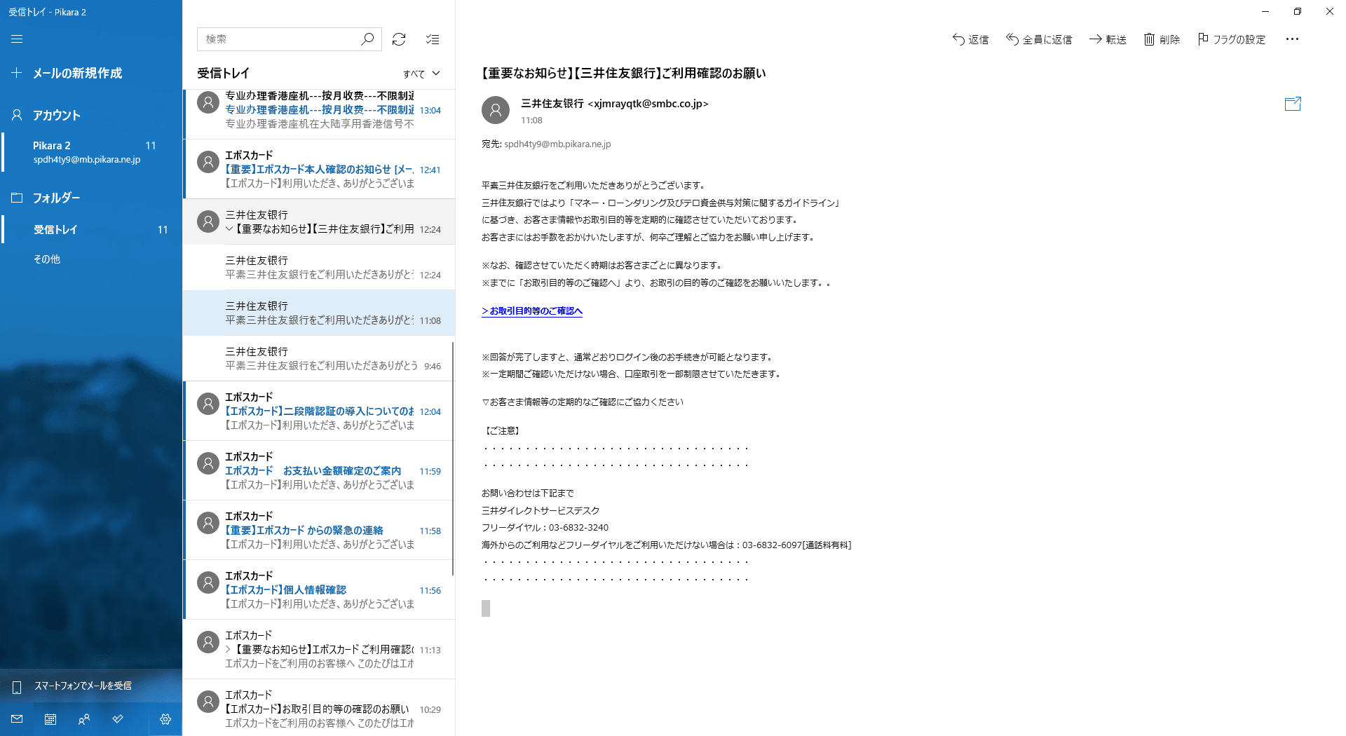This screenshot has height=736, width=1346.
Task: Reply to all recipients
Action: [x=1039, y=39]
